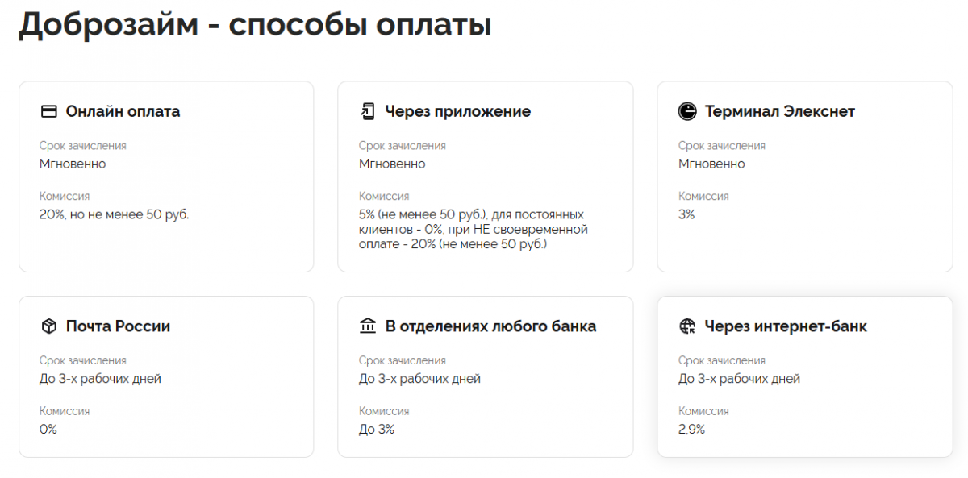Viewport: 968px width, 478px height.
Task: Click the box icon beside Почта России
Action: pyautogui.click(x=49, y=326)
